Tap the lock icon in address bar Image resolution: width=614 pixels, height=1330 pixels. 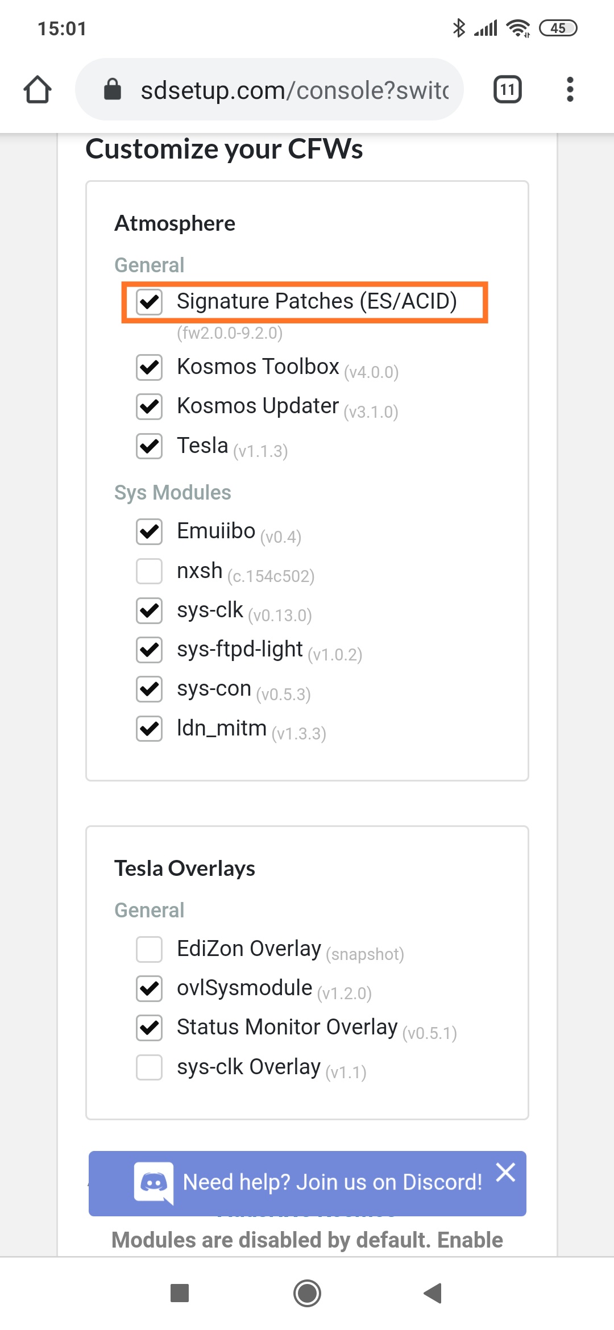click(x=113, y=90)
